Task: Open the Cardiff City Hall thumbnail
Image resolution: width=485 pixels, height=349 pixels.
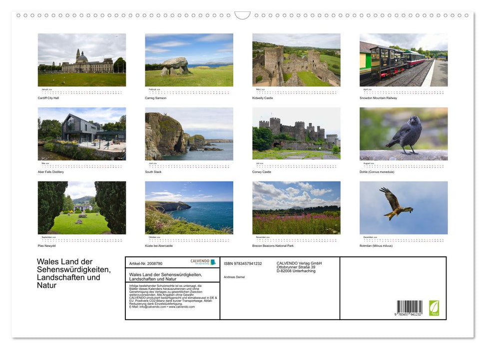Action: 81,60
